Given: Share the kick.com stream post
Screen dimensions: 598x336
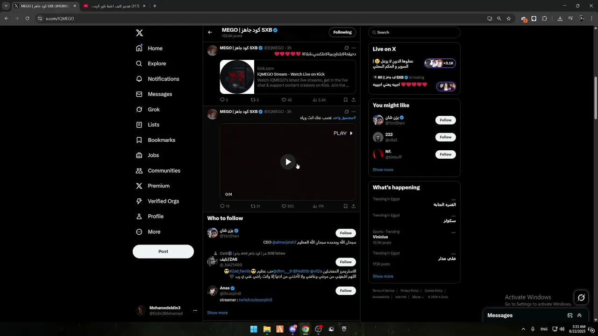Looking at the screenshot, I should coord(353,100).
